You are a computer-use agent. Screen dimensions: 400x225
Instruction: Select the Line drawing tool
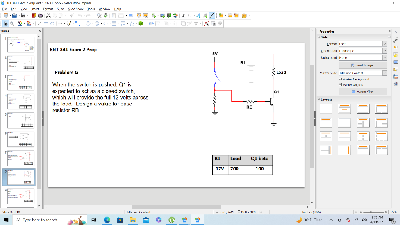pyautogui.click(x=39, y=24)
